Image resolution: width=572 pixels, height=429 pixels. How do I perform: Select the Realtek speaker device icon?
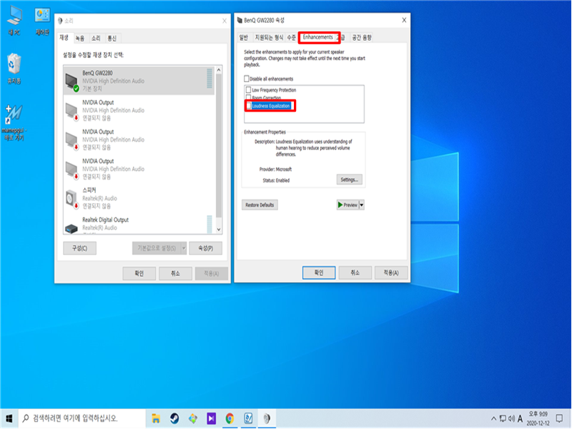[x=71, y=199]
